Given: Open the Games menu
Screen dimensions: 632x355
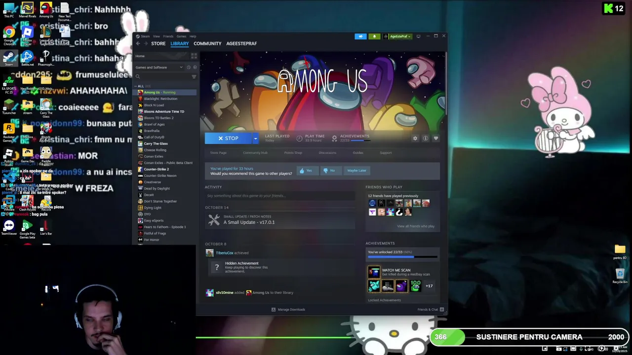Looking at the screenshot, I should (x=181, y=36).
